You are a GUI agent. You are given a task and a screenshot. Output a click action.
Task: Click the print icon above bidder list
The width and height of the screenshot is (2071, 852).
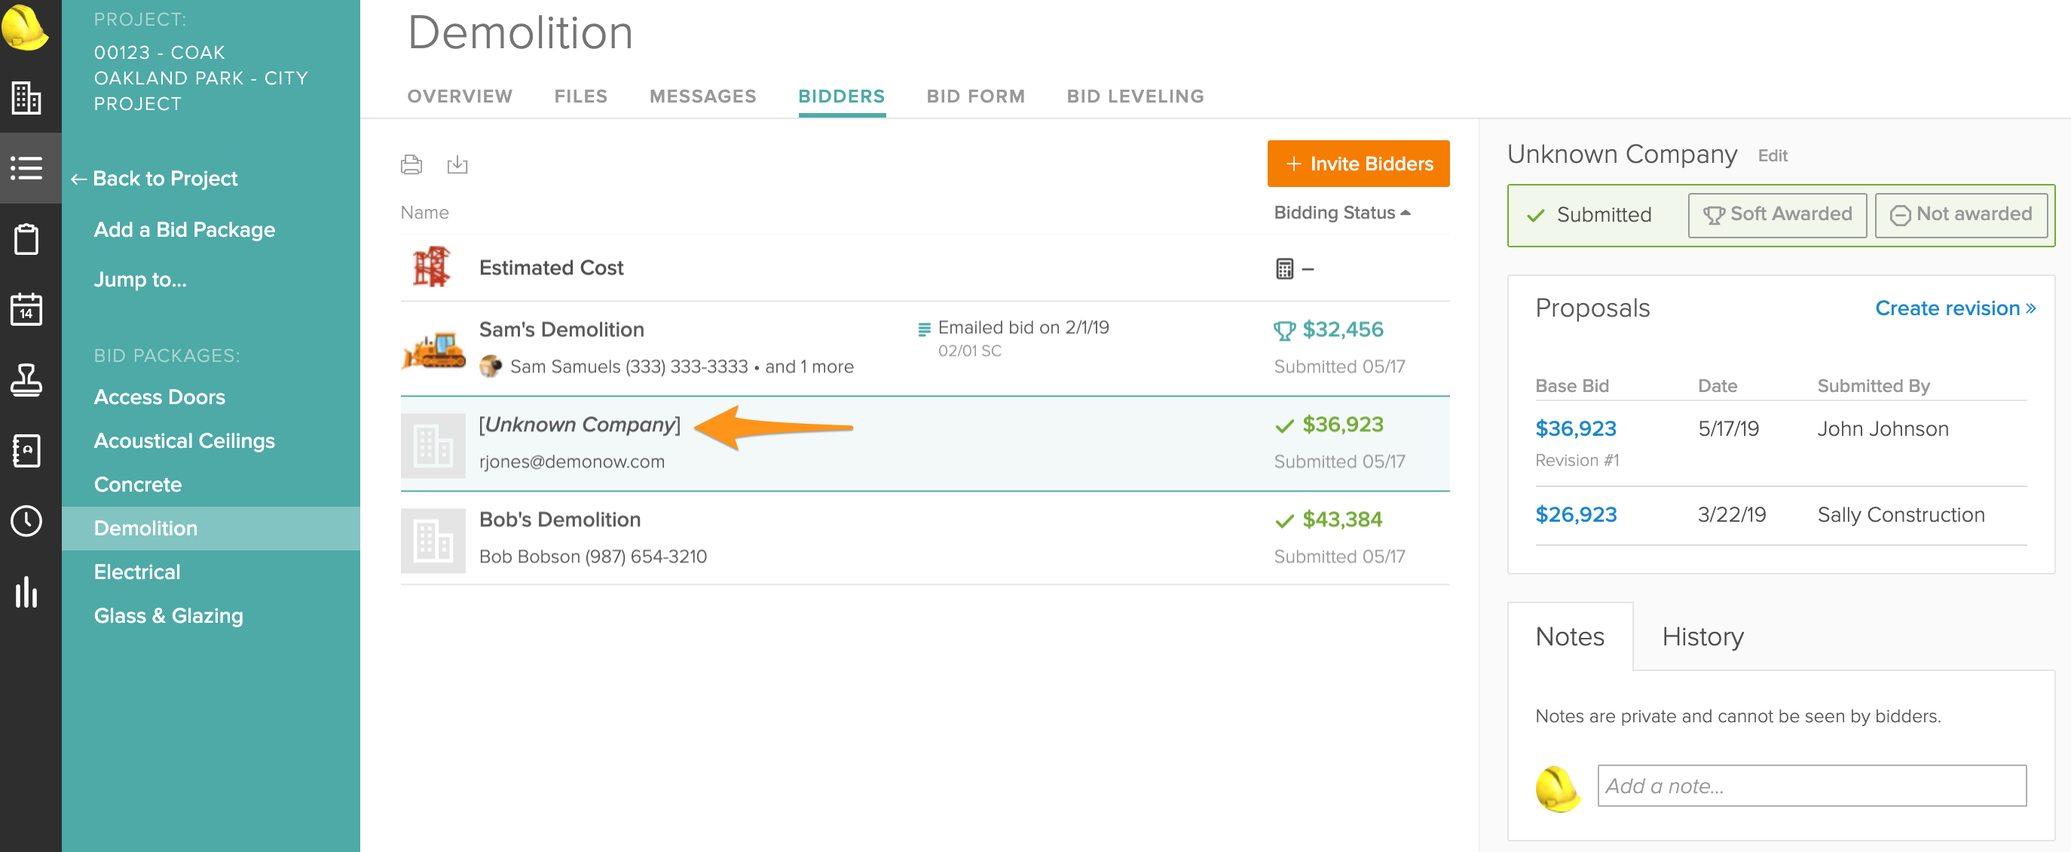click(411, 165)
